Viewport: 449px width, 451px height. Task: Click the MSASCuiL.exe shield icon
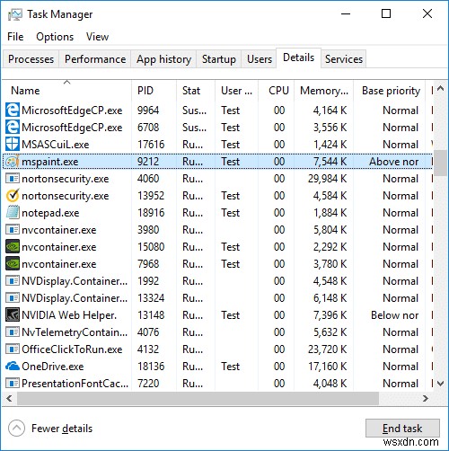[13, 145]
